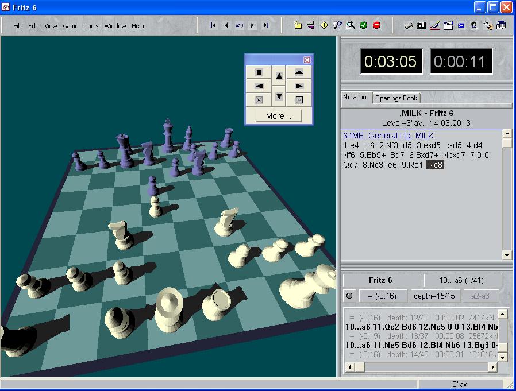Click the yellow diamond warning icon

324,25
